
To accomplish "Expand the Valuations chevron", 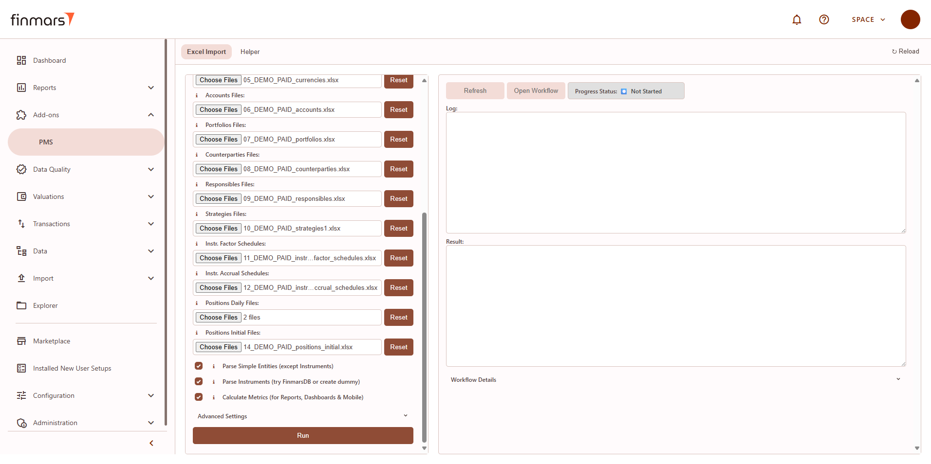I will 151,196.
